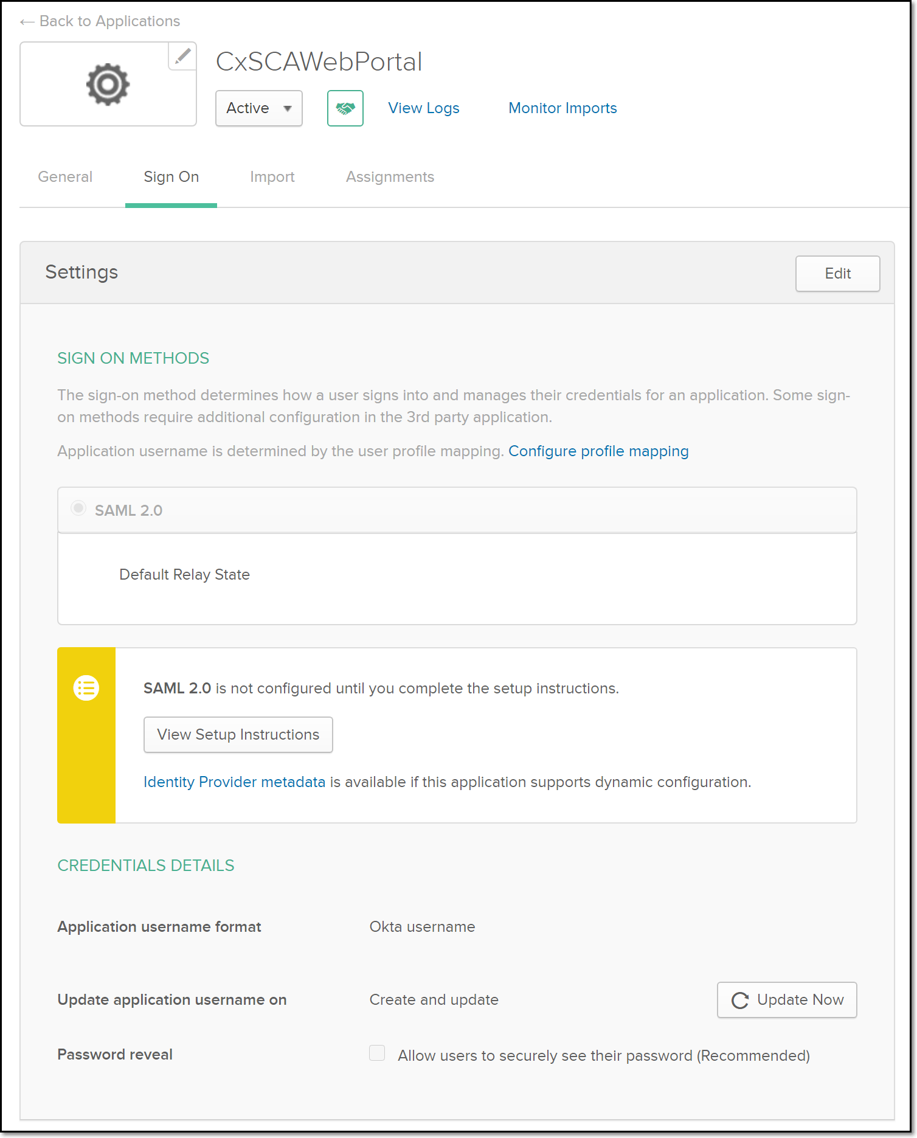Screen dimensions: 917x1138
Task: Open the Import tab
Action: click(272, 177)
